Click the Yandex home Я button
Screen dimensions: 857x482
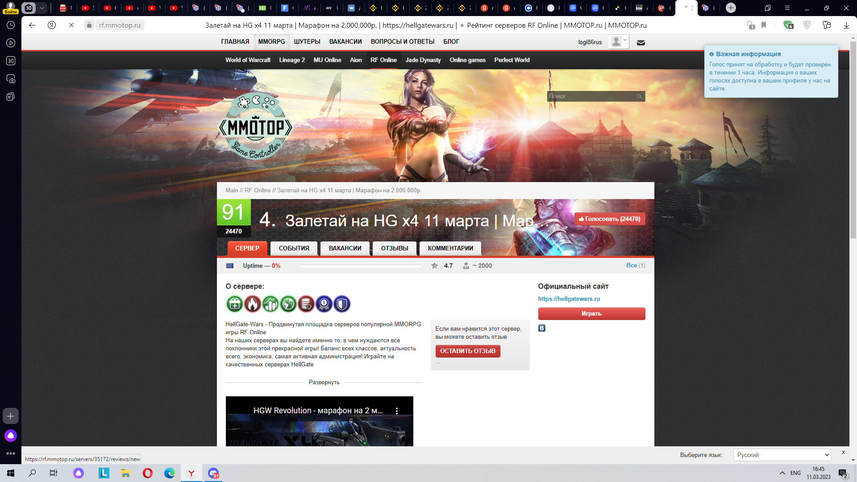coord(52,25)
